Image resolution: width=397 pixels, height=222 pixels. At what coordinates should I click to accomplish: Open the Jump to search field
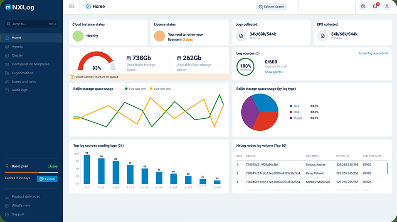(x=31, y=24)
